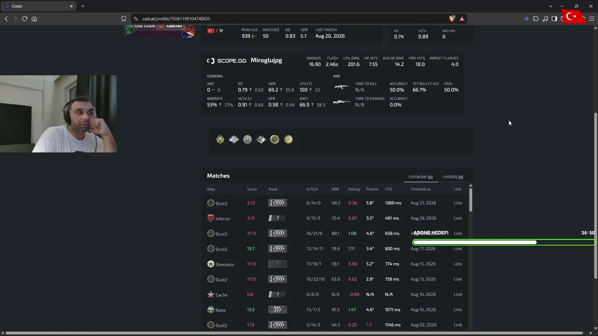Click the Score column header
598x336 pixels.
pyautogui.click(x=252, y=189)
